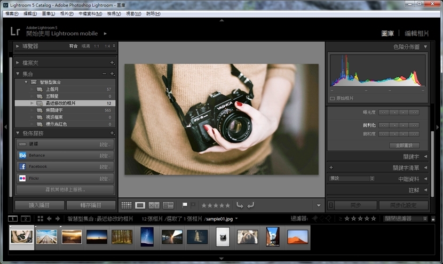Open filmstrip grid view icon

(x=40, y=219)
